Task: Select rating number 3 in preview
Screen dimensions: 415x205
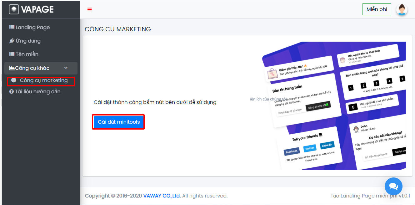Action: 376,83
